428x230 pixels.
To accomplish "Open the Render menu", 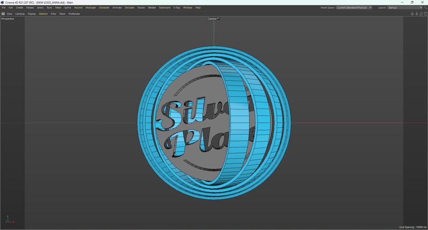I will click(x=152, y=8).
